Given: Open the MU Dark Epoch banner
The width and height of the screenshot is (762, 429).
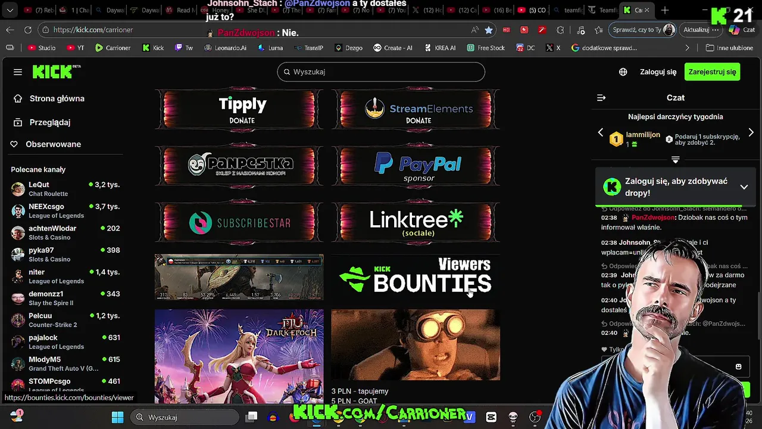Looking at the screenshot, I should tap(239, 356).
